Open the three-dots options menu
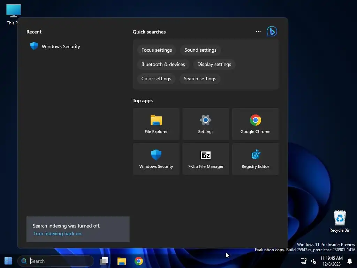The width and height of the screenshot is (357, 268). (258, 31)
